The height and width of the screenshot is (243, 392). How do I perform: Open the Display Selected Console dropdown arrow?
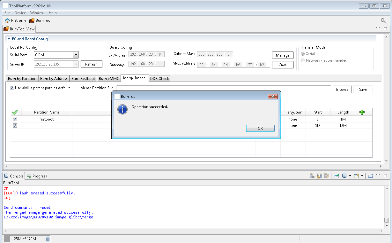tap(350, 176)
